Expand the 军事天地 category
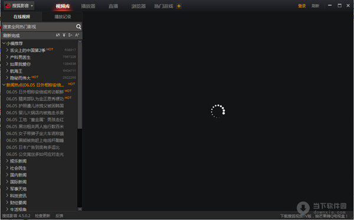354x220 pixels. tap(7, 189)
